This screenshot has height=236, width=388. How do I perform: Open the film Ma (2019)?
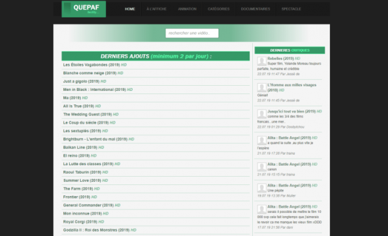tap(76, 98)
